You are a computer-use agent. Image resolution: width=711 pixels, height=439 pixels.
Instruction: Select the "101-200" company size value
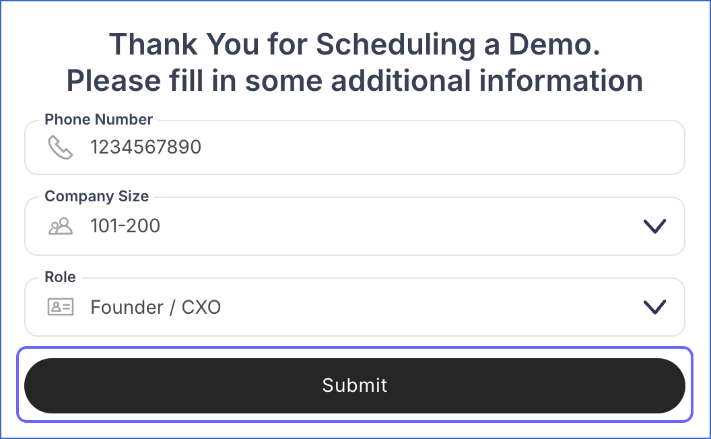point(125,226)
